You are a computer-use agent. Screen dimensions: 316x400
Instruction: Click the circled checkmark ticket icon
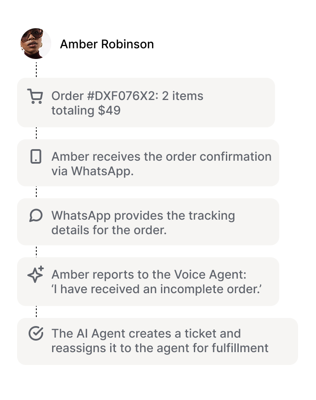(36, 334)
